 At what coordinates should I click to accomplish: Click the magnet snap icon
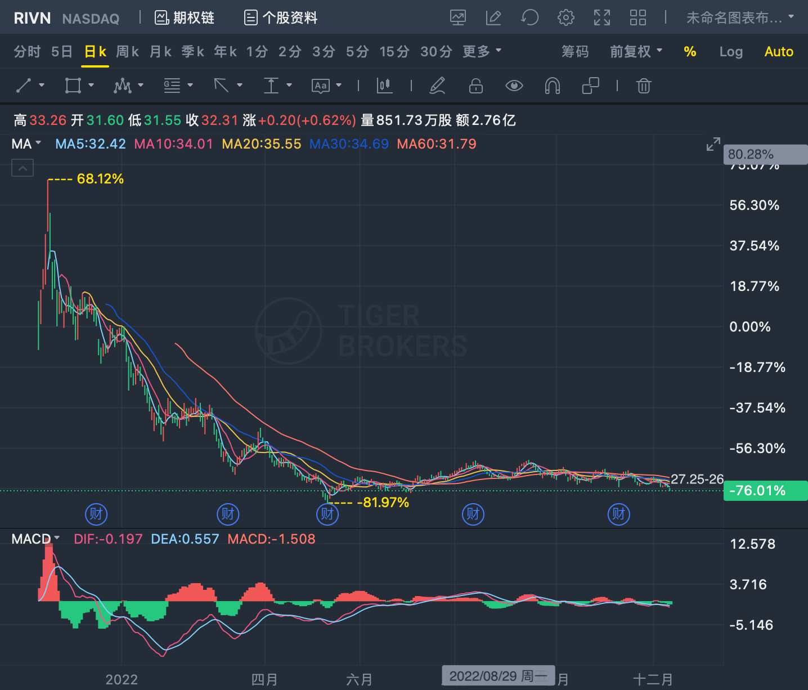click(x=552, y=86)
